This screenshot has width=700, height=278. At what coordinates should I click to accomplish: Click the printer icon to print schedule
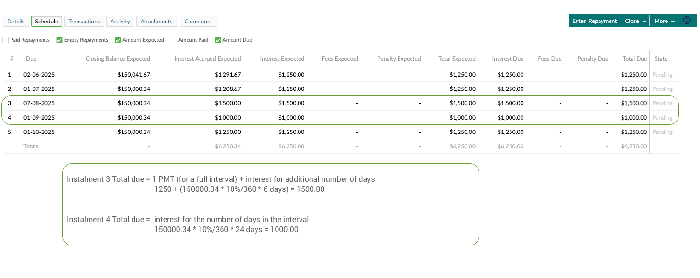[x=687, y=21]
